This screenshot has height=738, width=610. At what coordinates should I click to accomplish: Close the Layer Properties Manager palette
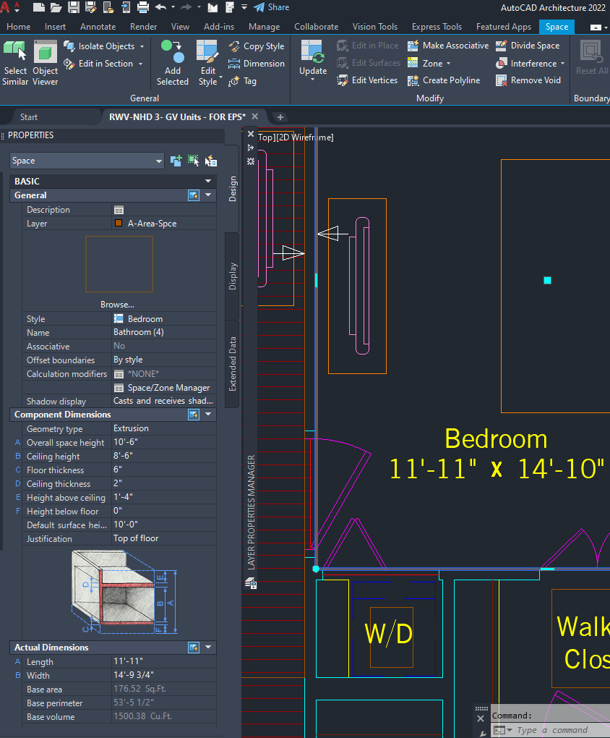tap(251, 134)
